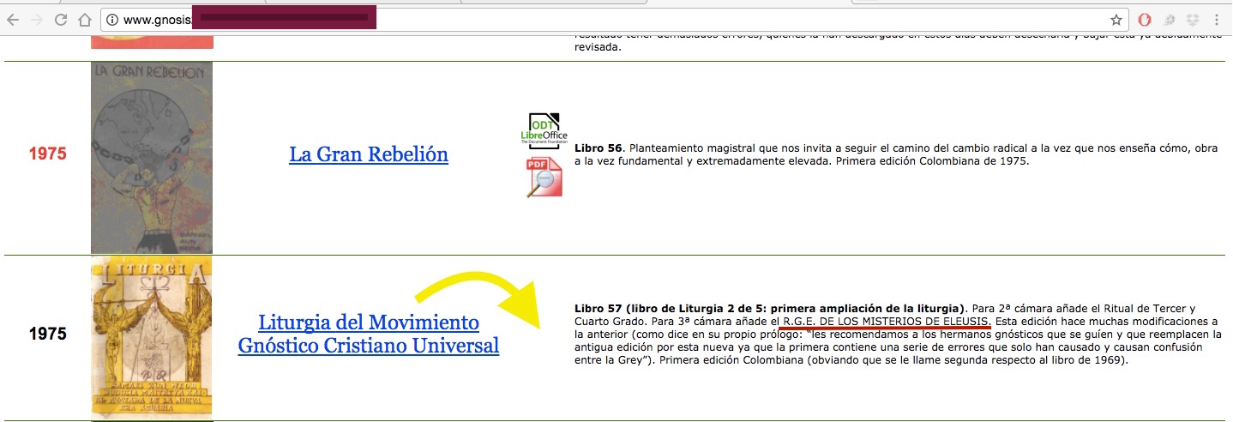1233x422 pixels.
Task: View site information icon in address bar
Action: click(113, 20)
